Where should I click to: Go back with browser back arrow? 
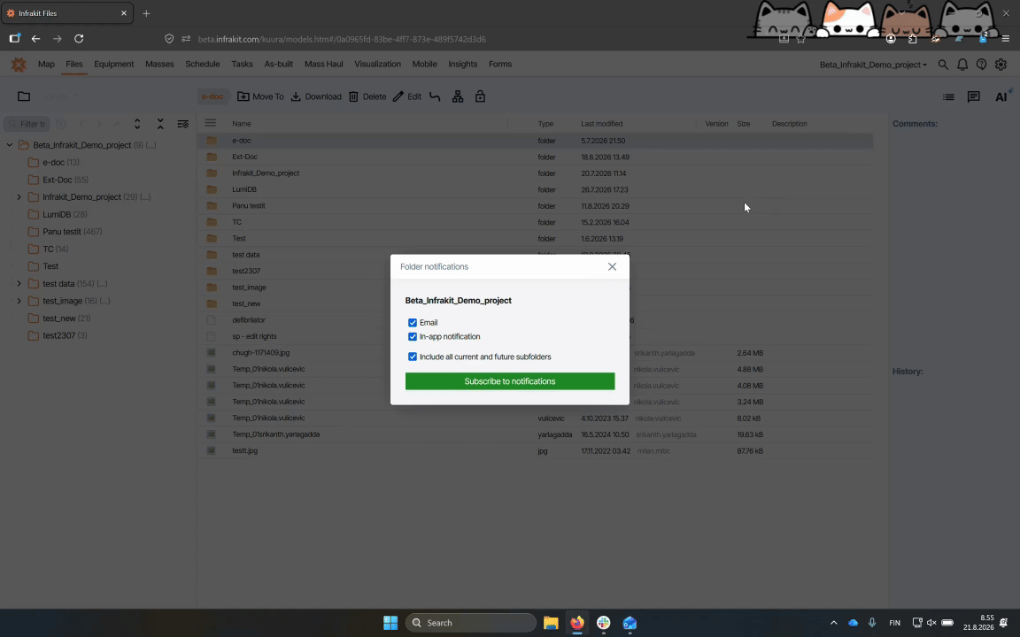(35, 39)
